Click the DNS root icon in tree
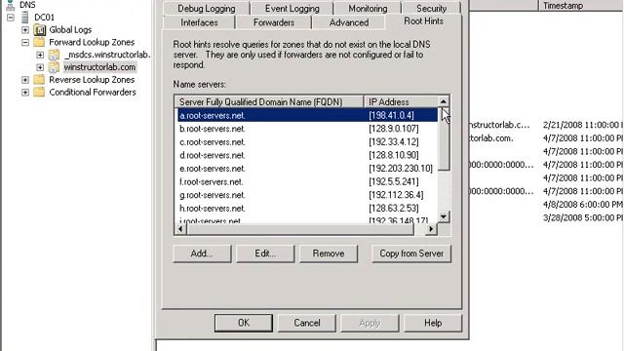 (11, 5)
